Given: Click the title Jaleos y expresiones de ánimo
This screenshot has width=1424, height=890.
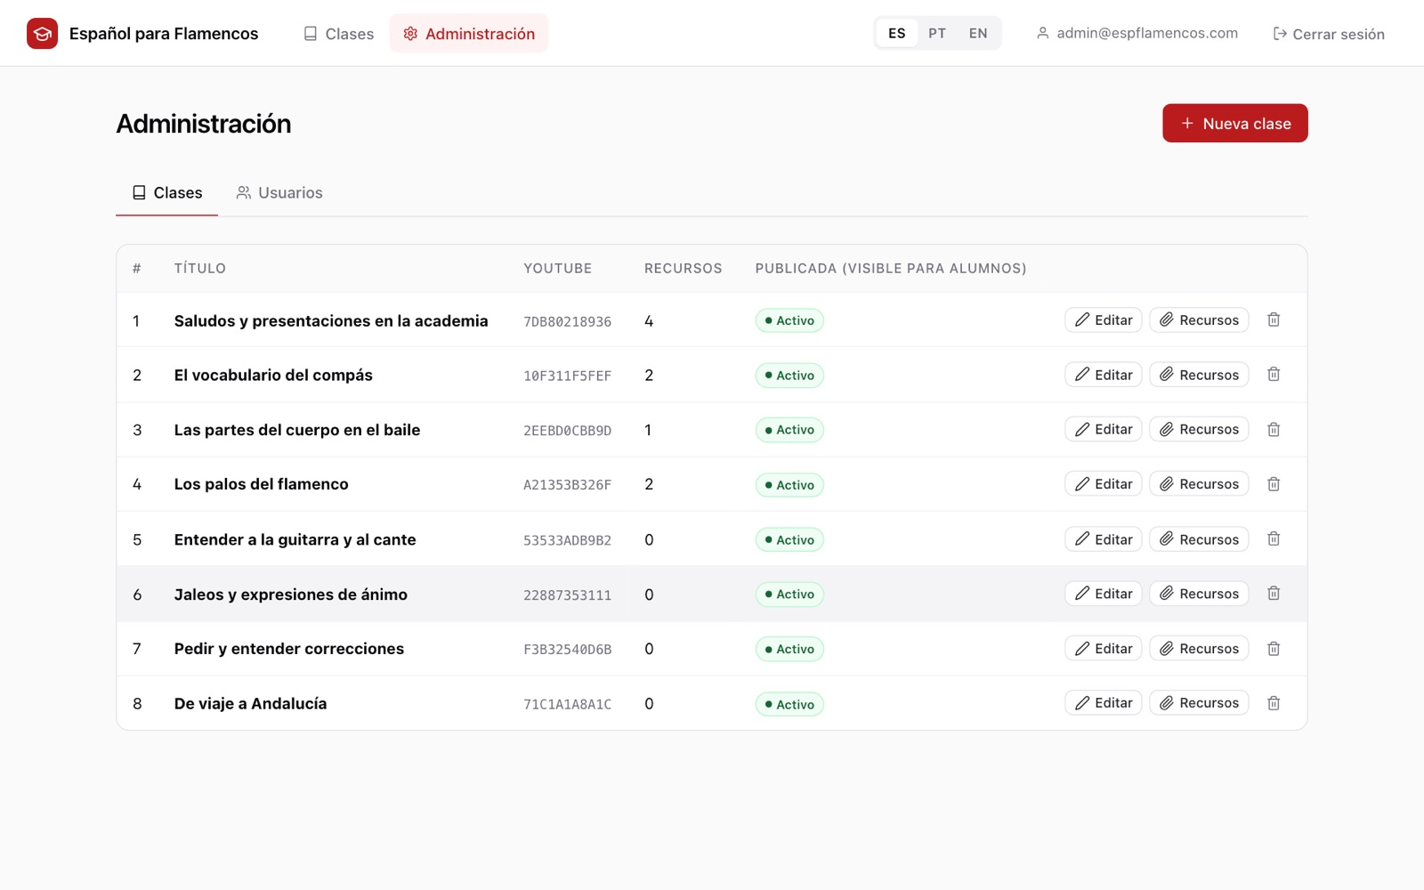Looking at the screenshot, I should point(291,595).
